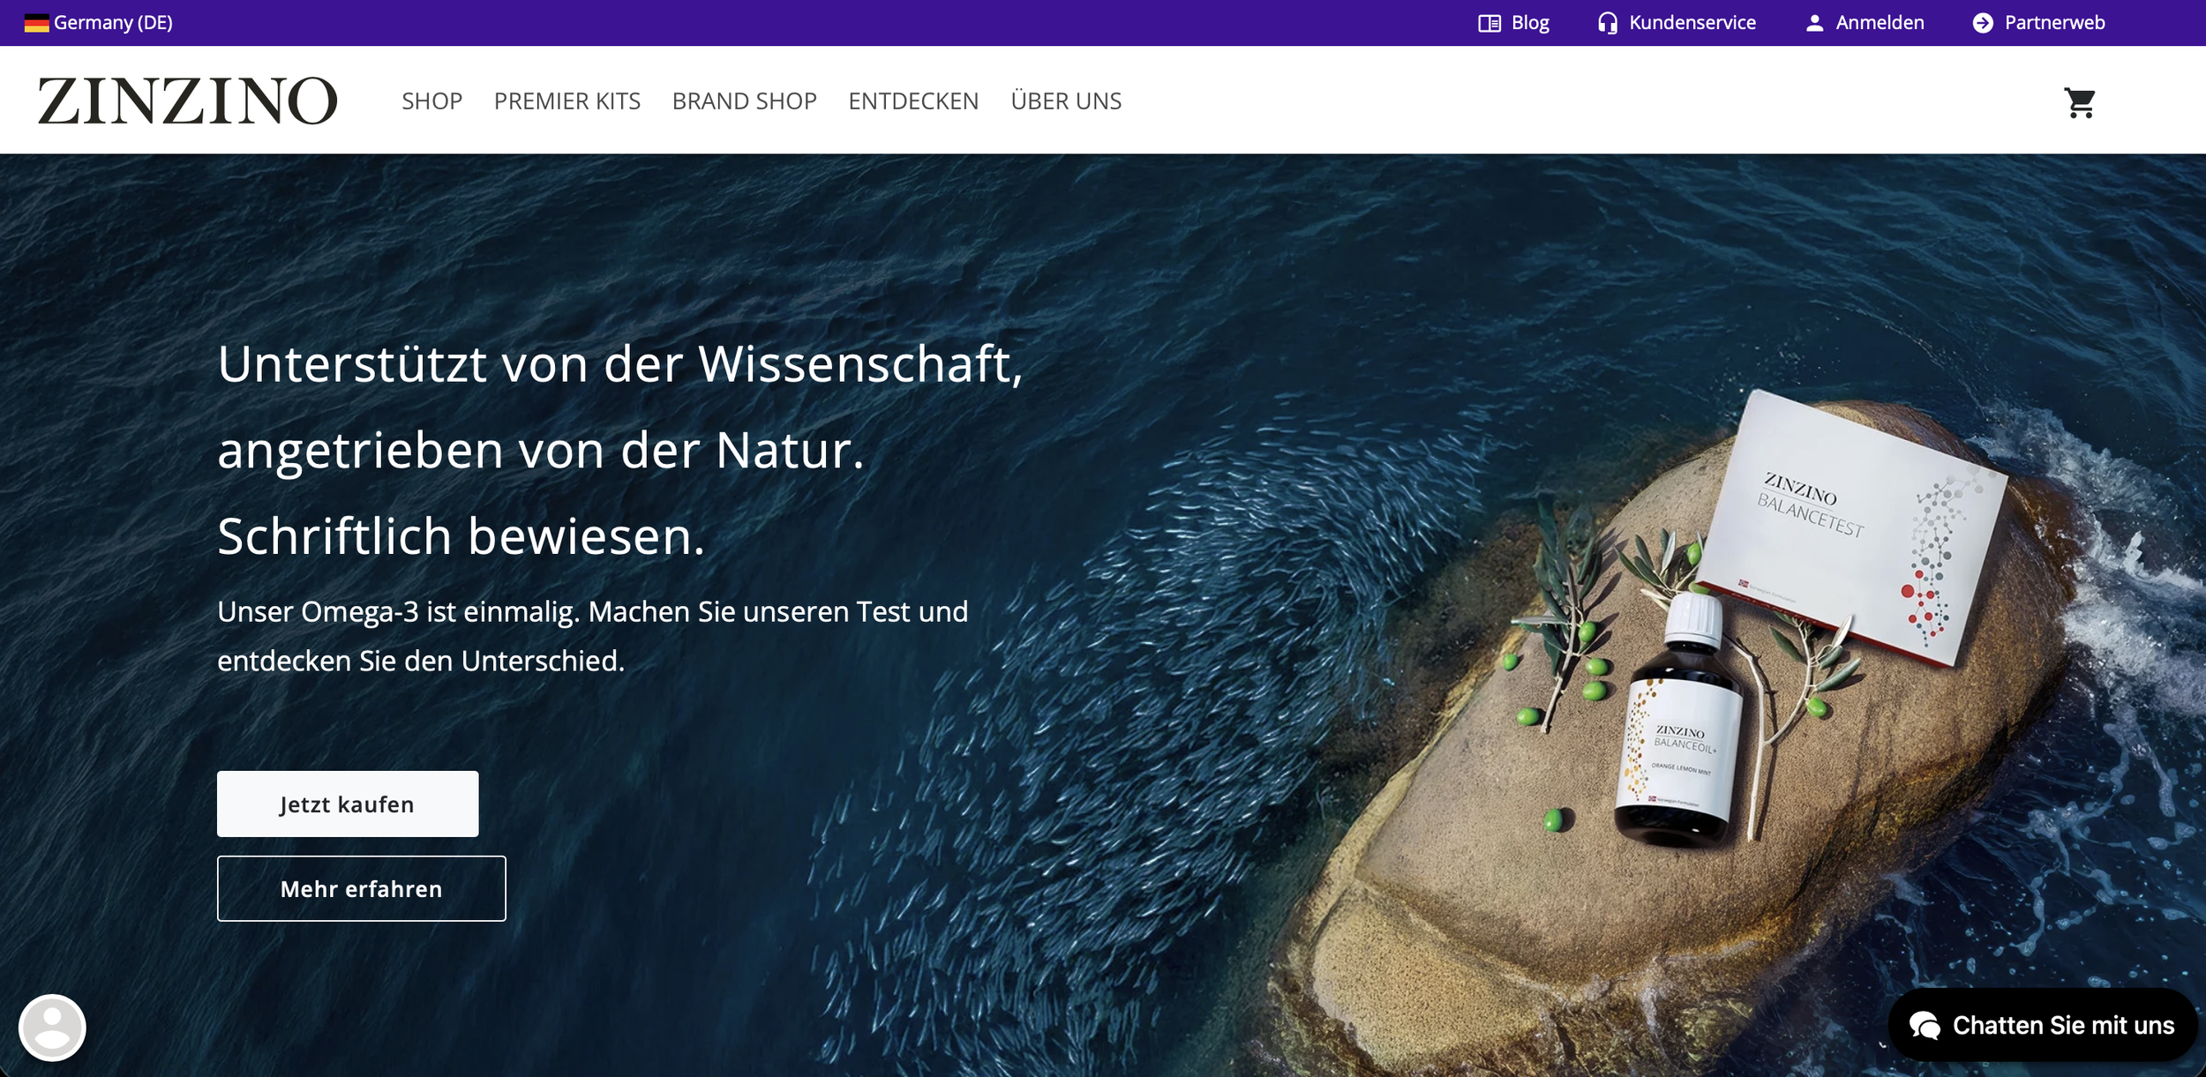2206x1077 pixels.
Task: Click the shopping cart icon
Action: tap(2079, 102)
